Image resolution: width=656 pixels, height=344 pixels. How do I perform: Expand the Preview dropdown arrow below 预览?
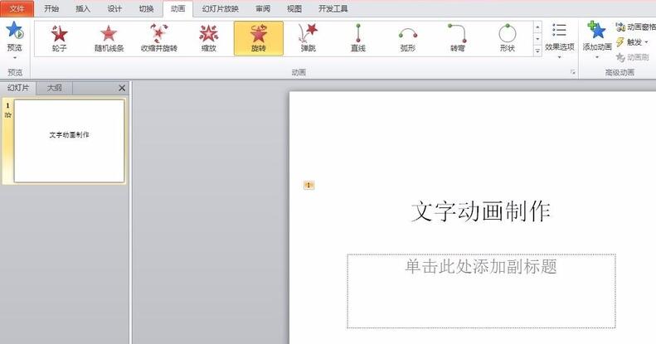tap(15, 57)
